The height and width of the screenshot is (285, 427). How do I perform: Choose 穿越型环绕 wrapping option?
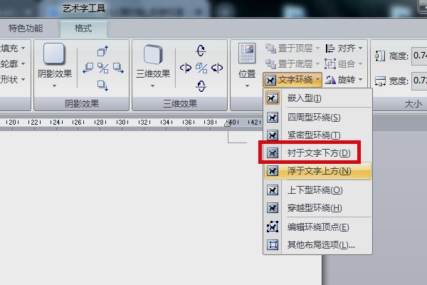click(317, 208)
